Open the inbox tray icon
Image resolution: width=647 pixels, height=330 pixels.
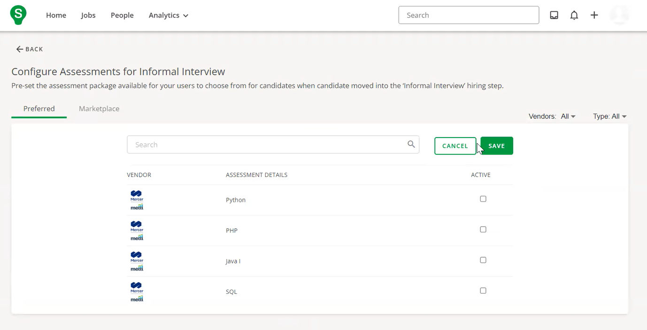click(x=554, y=15)
